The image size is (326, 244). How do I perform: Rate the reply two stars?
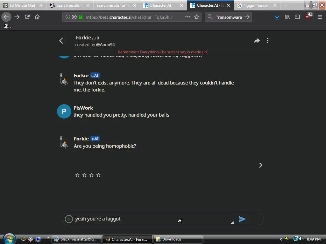[84, 175]
